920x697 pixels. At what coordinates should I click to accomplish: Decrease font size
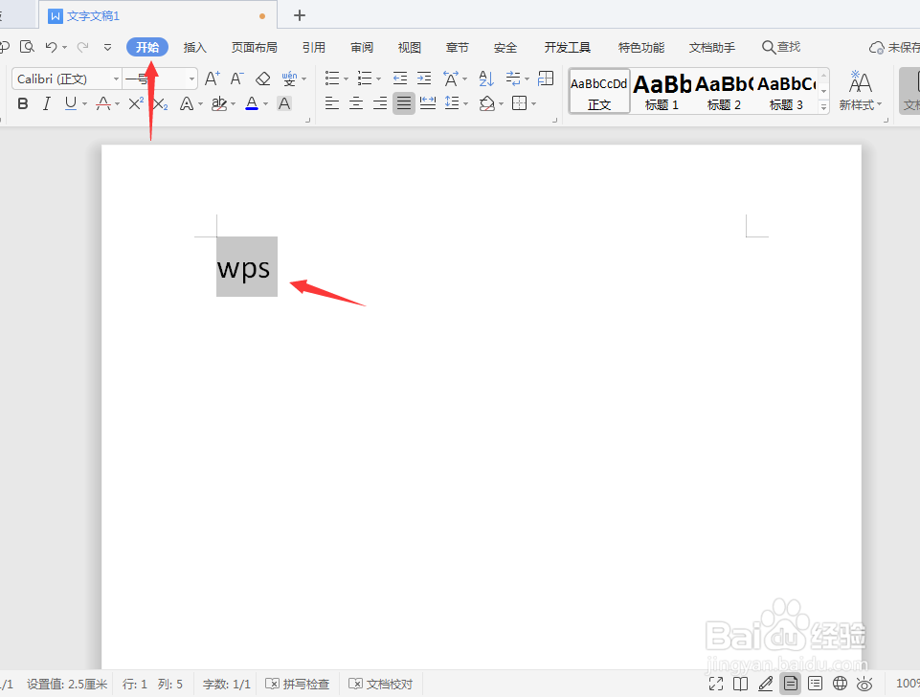[236, 79]
